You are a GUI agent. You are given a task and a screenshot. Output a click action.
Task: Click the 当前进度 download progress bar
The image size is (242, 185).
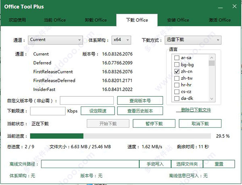pyautogui.click(x=120, y=136)
